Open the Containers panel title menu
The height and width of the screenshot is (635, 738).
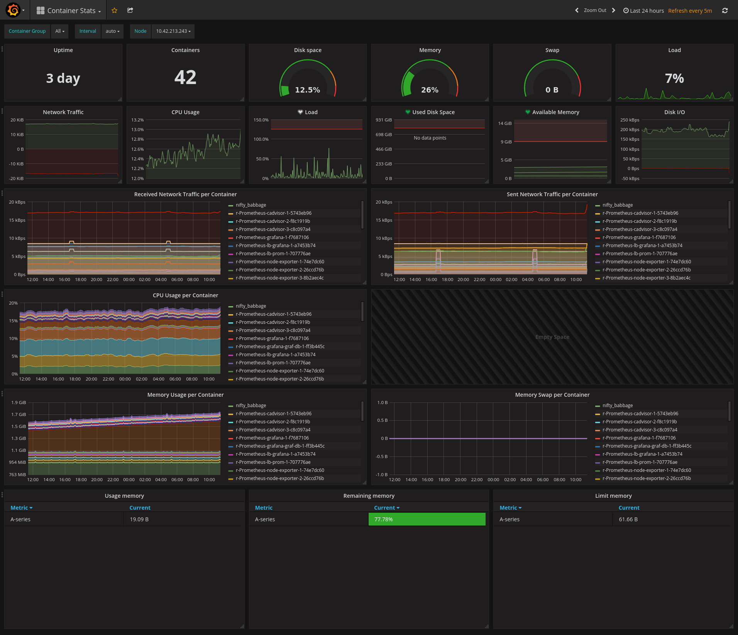coord(185,50)
